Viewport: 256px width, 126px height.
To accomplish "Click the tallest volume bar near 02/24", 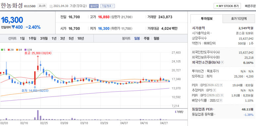I will click(x=38, y=115).
